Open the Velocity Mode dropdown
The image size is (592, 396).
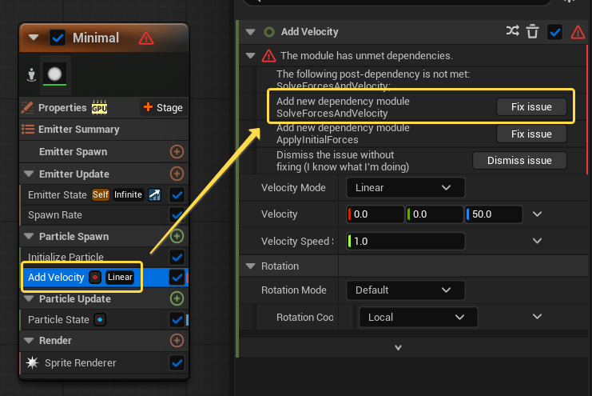[x=406, y=188]
